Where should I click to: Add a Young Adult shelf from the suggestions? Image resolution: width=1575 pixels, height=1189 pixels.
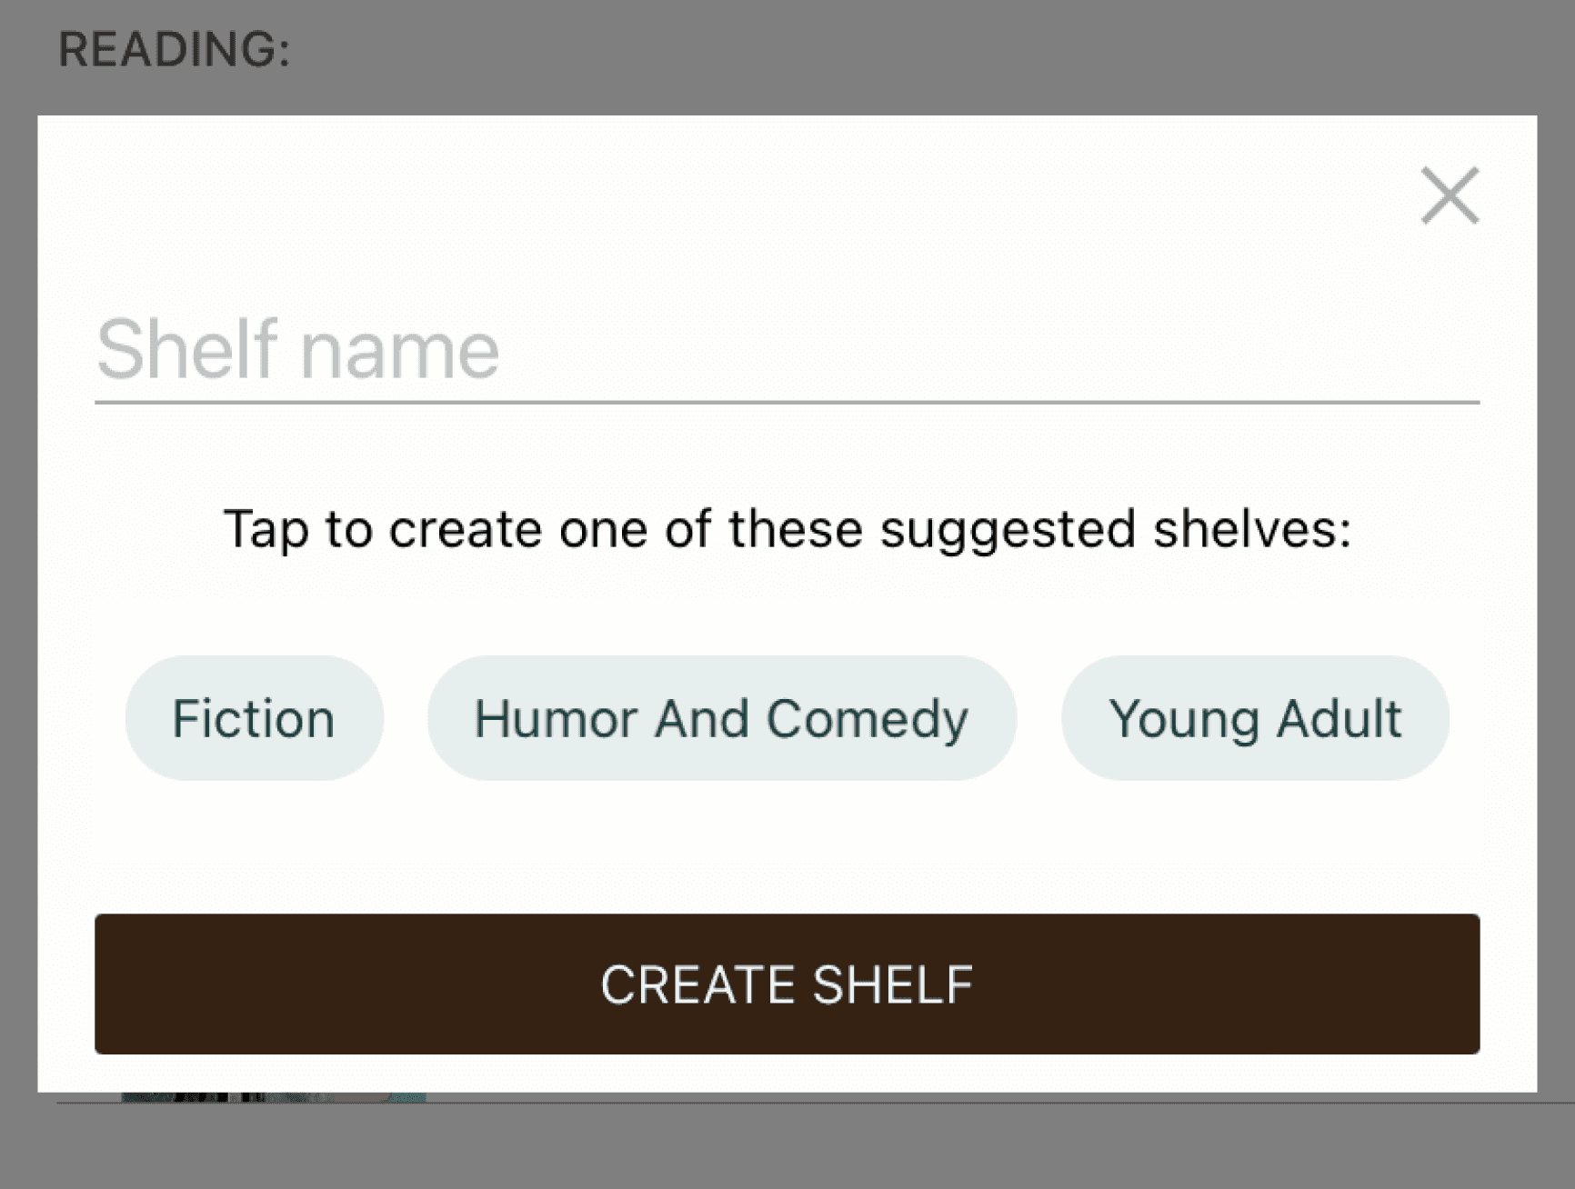click(x=1255, y=718)
